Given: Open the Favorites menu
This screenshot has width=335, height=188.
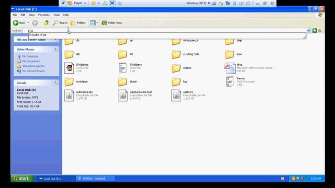Looking at the screenshot, I should 44,15.
